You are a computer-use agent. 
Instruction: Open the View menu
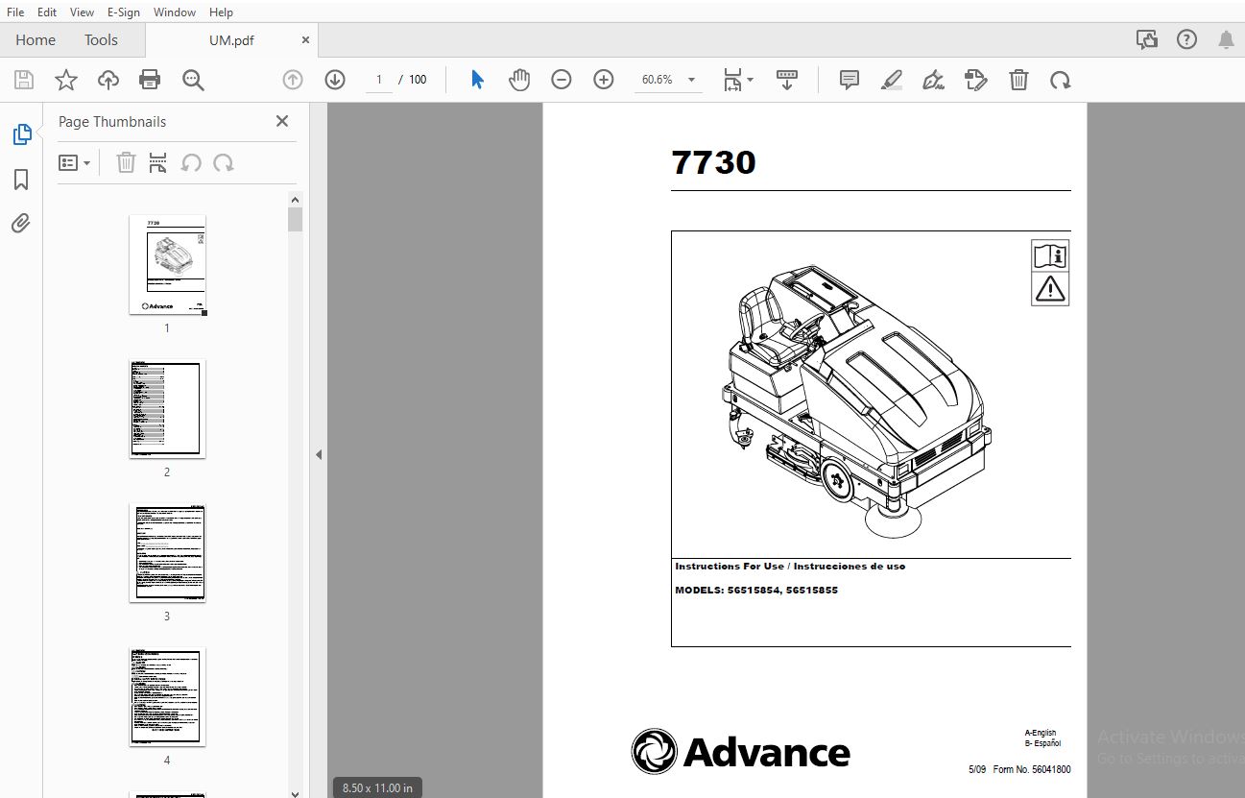click(x=82, y=12)
